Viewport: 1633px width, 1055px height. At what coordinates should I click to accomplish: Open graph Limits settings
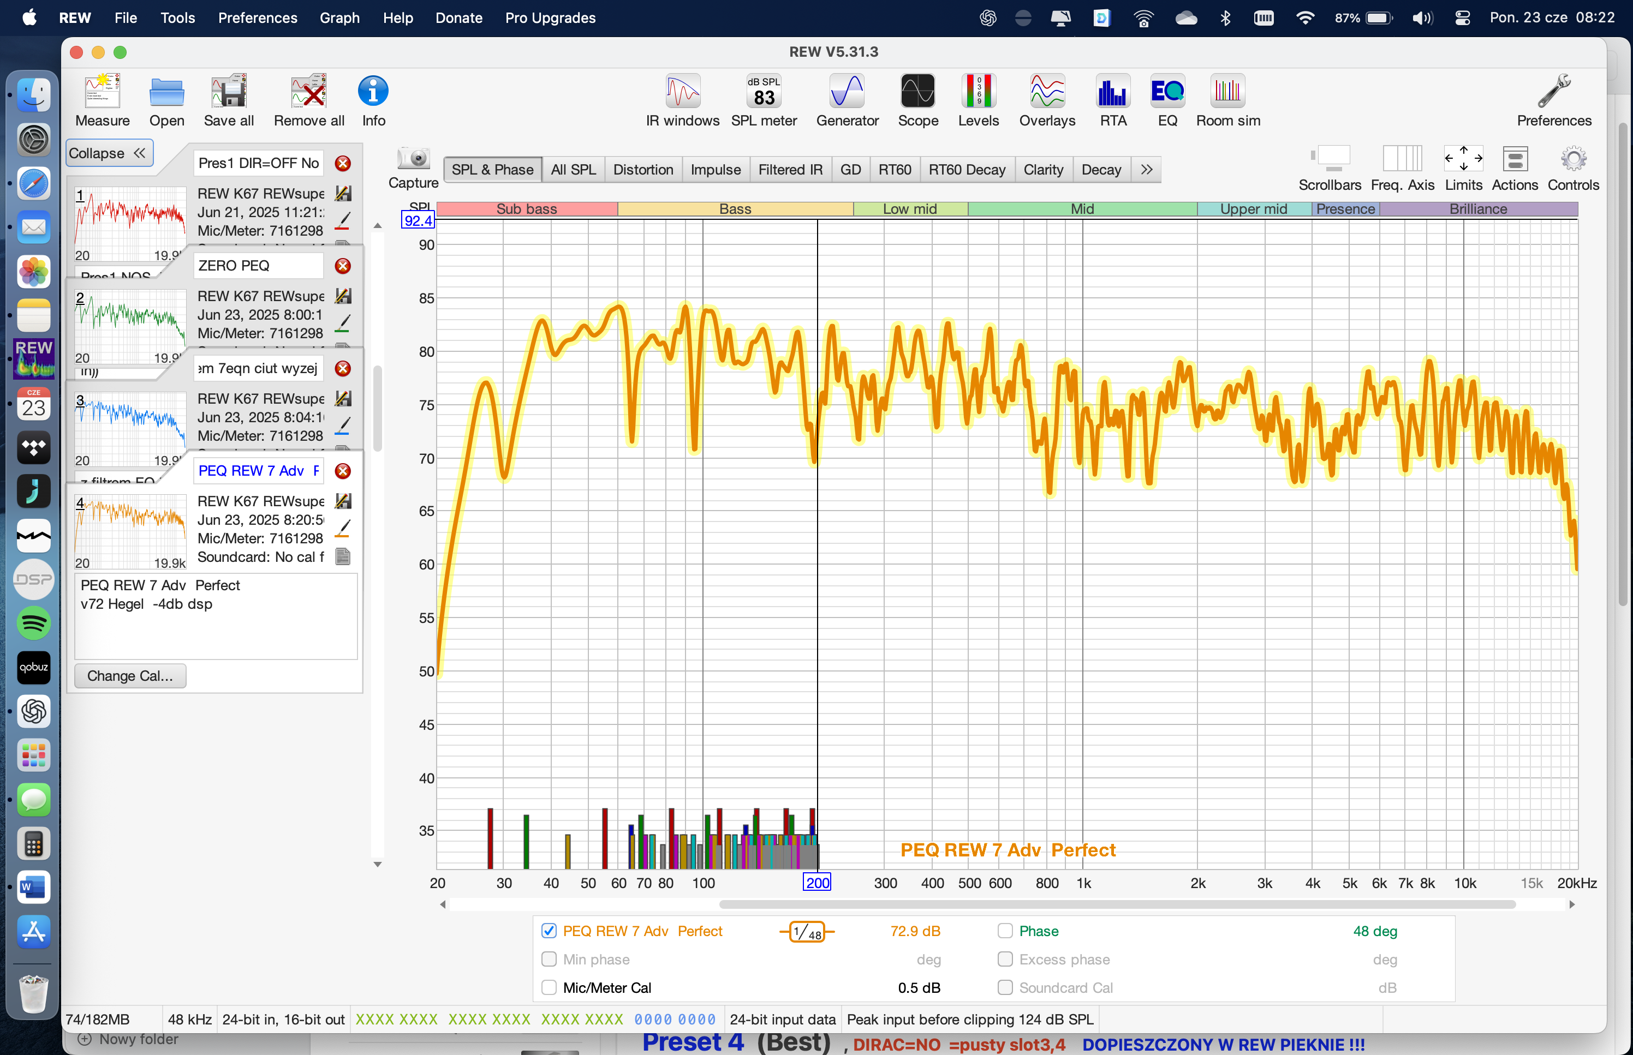pyautogui.click(x=1463, y=169)
